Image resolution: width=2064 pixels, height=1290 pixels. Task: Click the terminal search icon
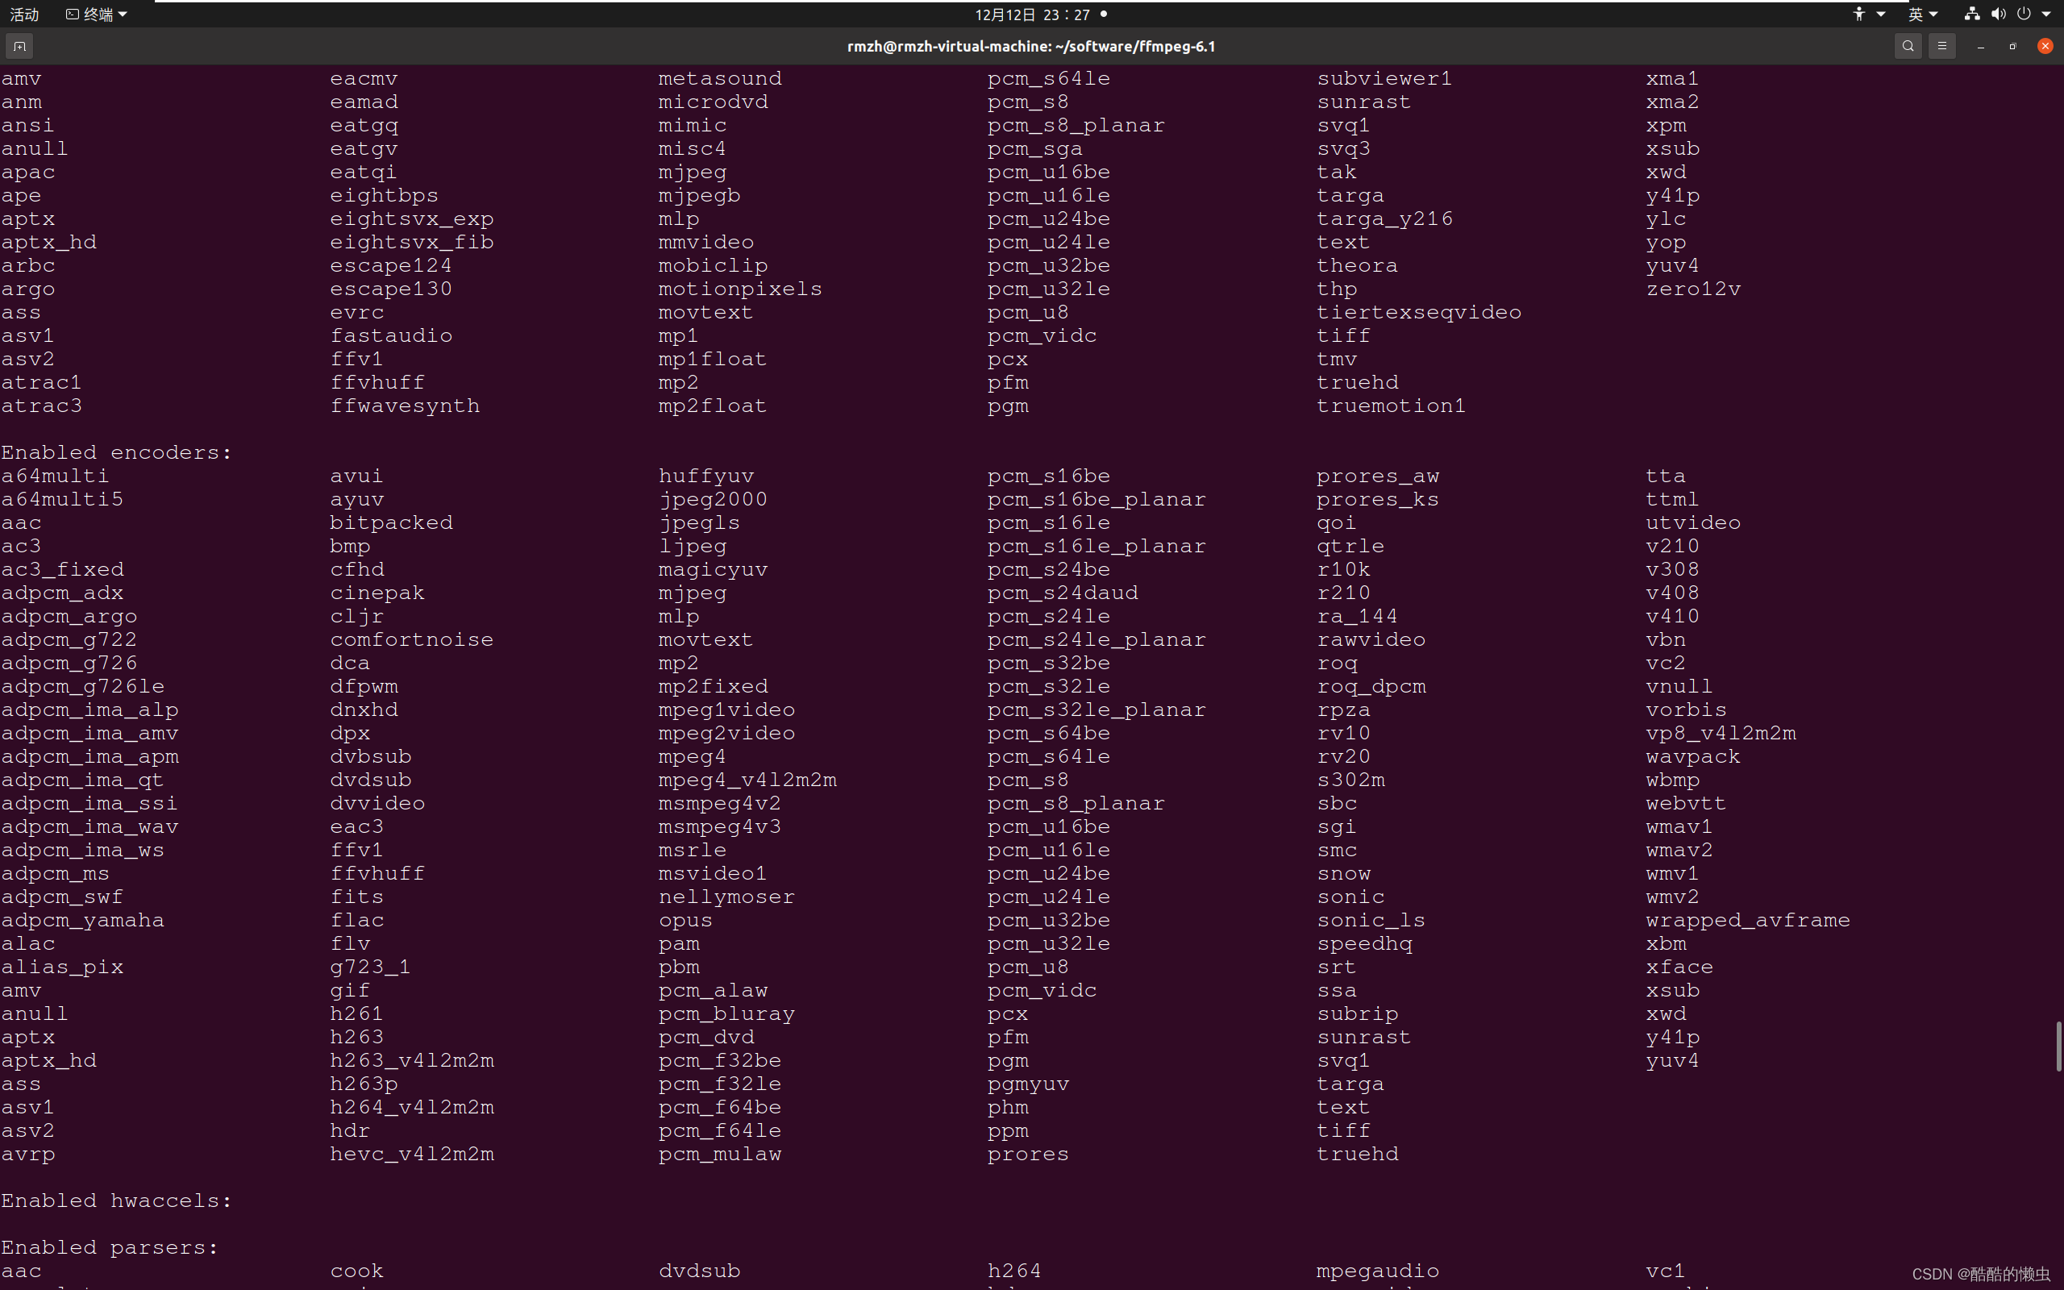[x=1908, y=46]
